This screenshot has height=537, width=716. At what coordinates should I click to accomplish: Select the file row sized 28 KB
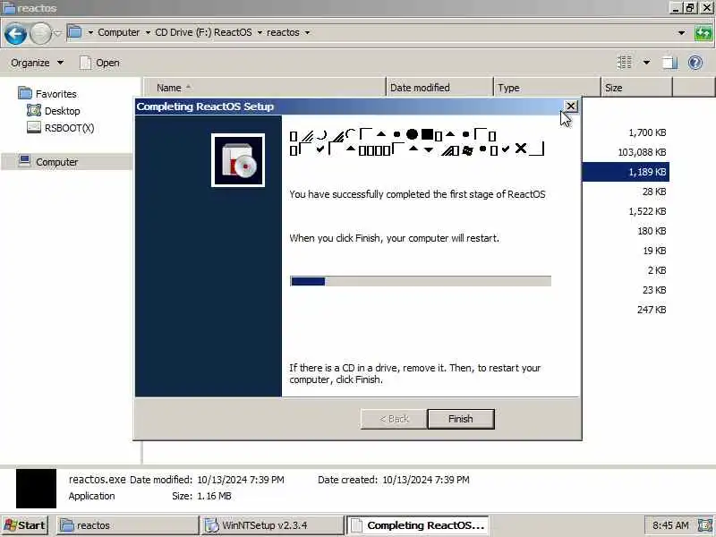coord(654,192)
